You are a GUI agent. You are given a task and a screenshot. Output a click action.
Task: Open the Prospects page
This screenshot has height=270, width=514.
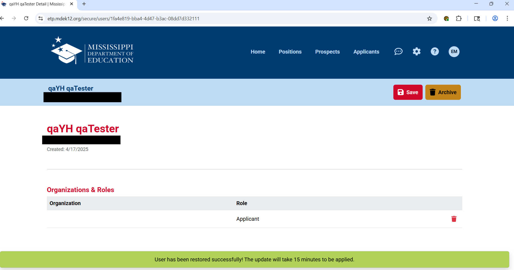click(327, 52)
